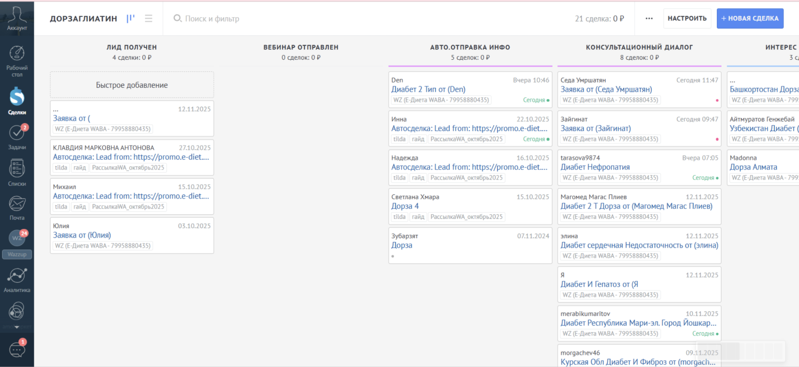This screenshot has height=367, width=799.
Task: Open Задачи section in sidebar
Action: click(x=17, y=137)
